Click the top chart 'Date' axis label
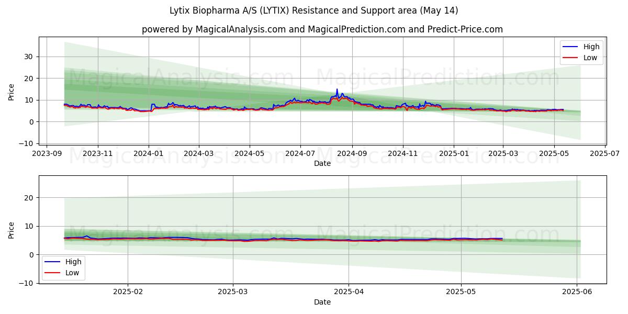The height and width of the screenshot is (314, 628). click(322, 164)
